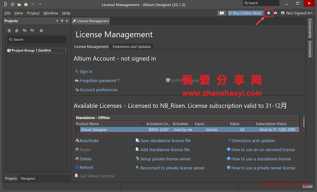Click the search field in title bar
The image size is (317, 192).
(x=261, y=3)
